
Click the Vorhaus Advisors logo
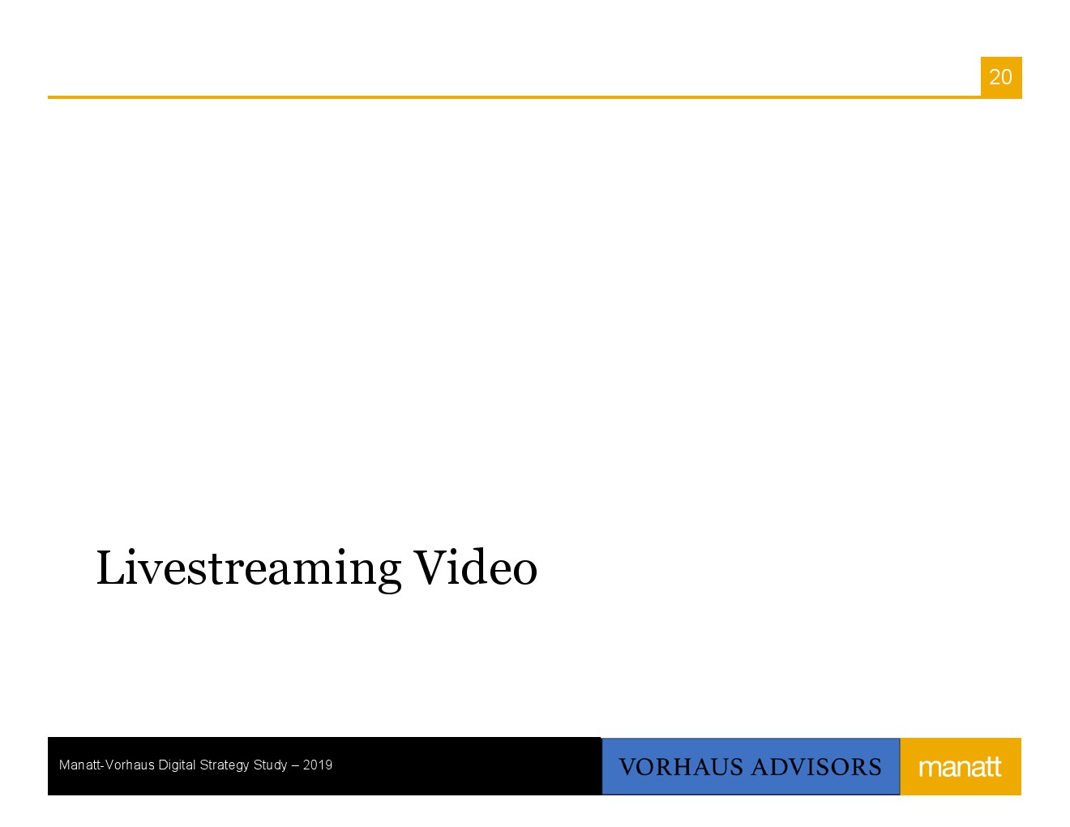[x=750, y=767]
